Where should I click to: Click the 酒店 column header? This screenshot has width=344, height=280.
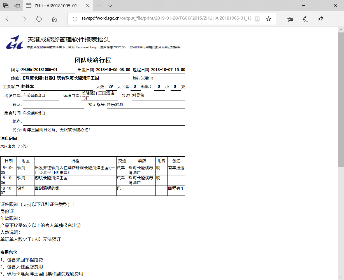(x=142, y=161)
